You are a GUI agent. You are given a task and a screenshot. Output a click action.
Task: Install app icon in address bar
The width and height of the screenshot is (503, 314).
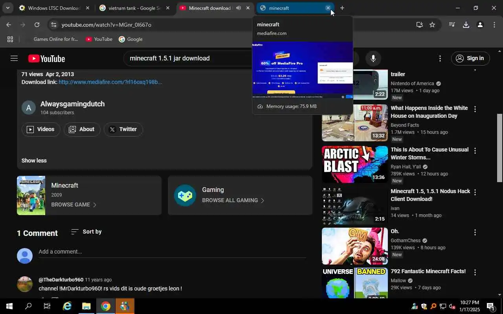(420, 25)
